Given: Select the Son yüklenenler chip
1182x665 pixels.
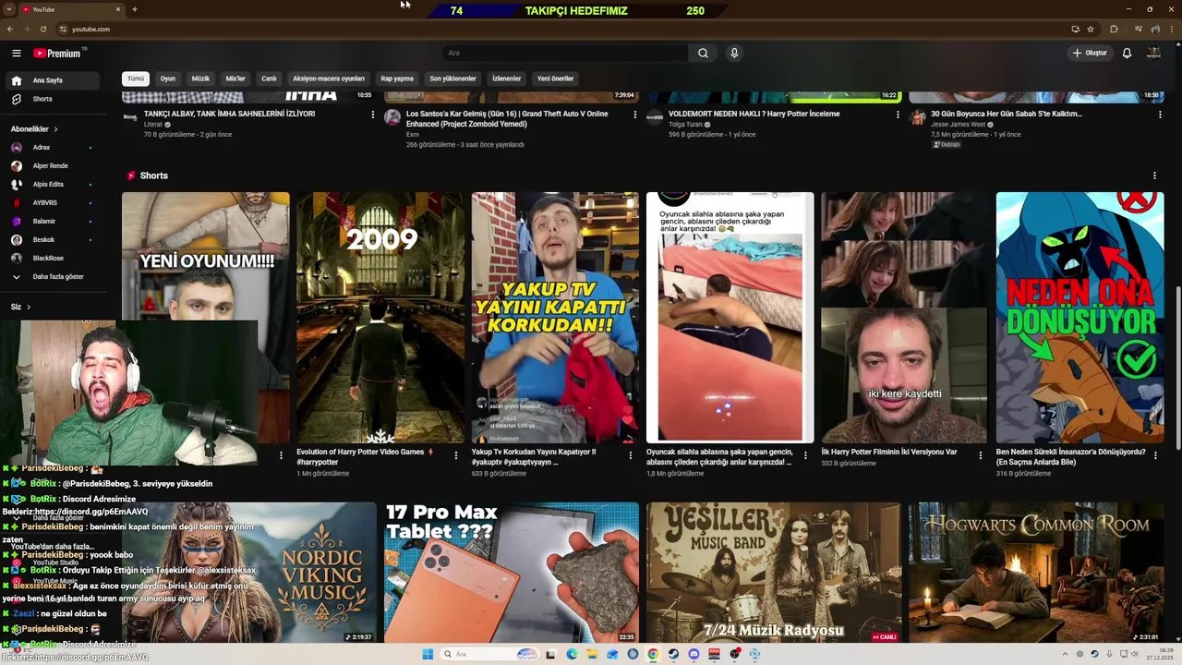Looking at the screenshot, I should [x=452, y=79].
